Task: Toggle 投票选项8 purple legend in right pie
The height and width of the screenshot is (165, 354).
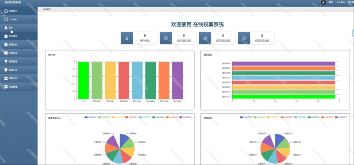Action: [341, 117]
